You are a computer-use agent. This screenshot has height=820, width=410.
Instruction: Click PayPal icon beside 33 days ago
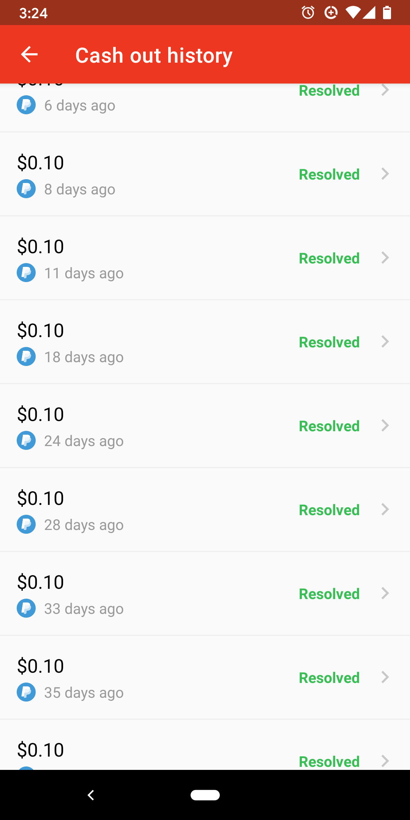point(26,609)
